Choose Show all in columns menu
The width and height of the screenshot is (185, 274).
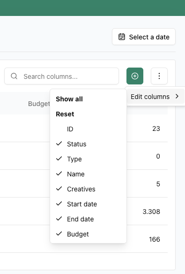pos(69,99)
